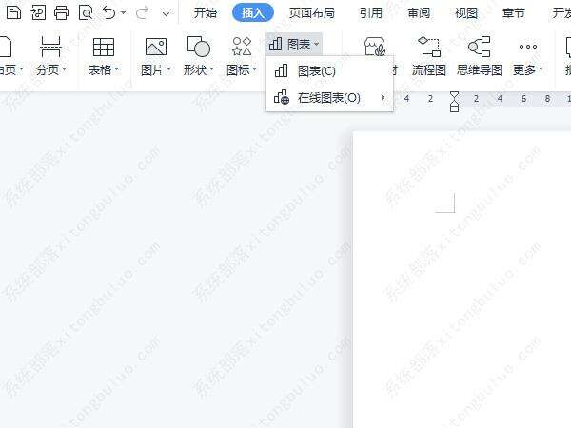Screen dimensions: 571x428
Task: Click the 图表 chart ribbon button
Action: 293,45
